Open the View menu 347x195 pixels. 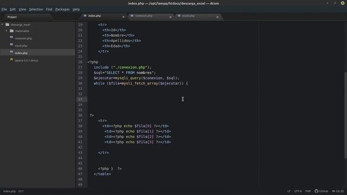click(x=22, y=9)
